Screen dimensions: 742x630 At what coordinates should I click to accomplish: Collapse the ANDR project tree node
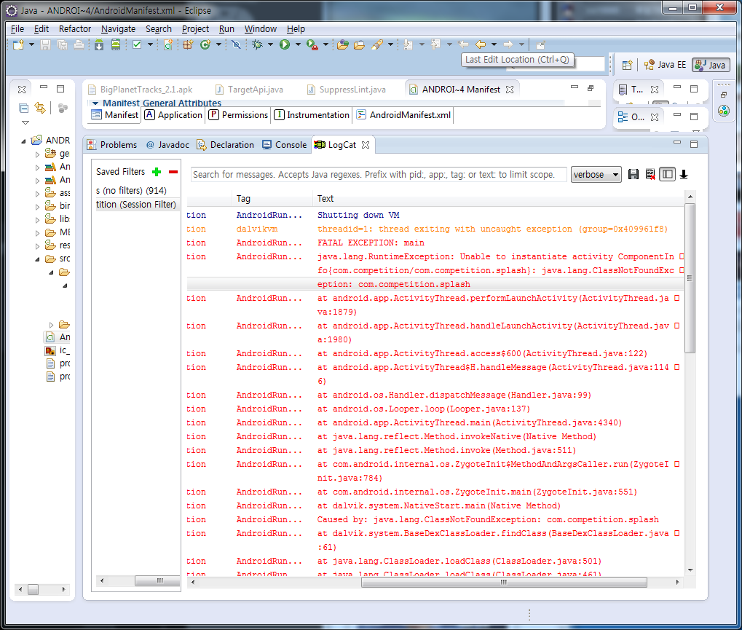23,141
